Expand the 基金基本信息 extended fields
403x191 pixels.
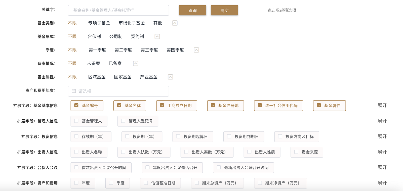click(x=382, y=106)
